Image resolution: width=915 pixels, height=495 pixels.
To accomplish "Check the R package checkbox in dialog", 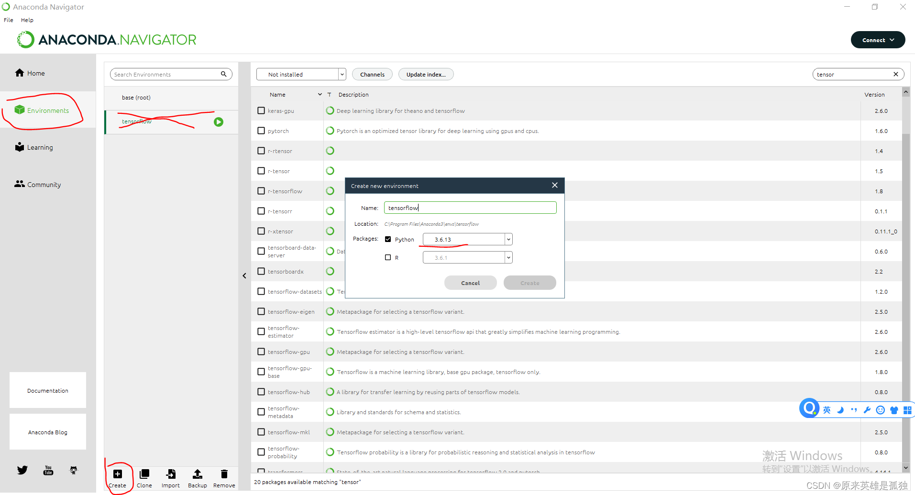I will click(388, 257).
